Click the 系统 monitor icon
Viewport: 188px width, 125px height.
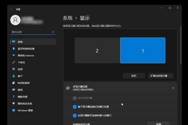pyautogui.click(x=14, y=42)
